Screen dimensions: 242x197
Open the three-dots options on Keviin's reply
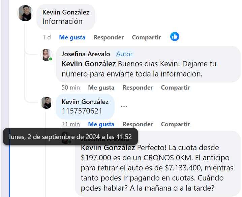pyautogui.click(x=124, y=106)
